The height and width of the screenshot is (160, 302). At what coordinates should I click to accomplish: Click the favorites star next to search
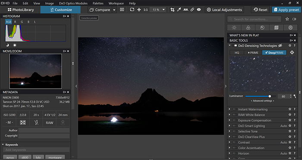(x=287, y=19)
